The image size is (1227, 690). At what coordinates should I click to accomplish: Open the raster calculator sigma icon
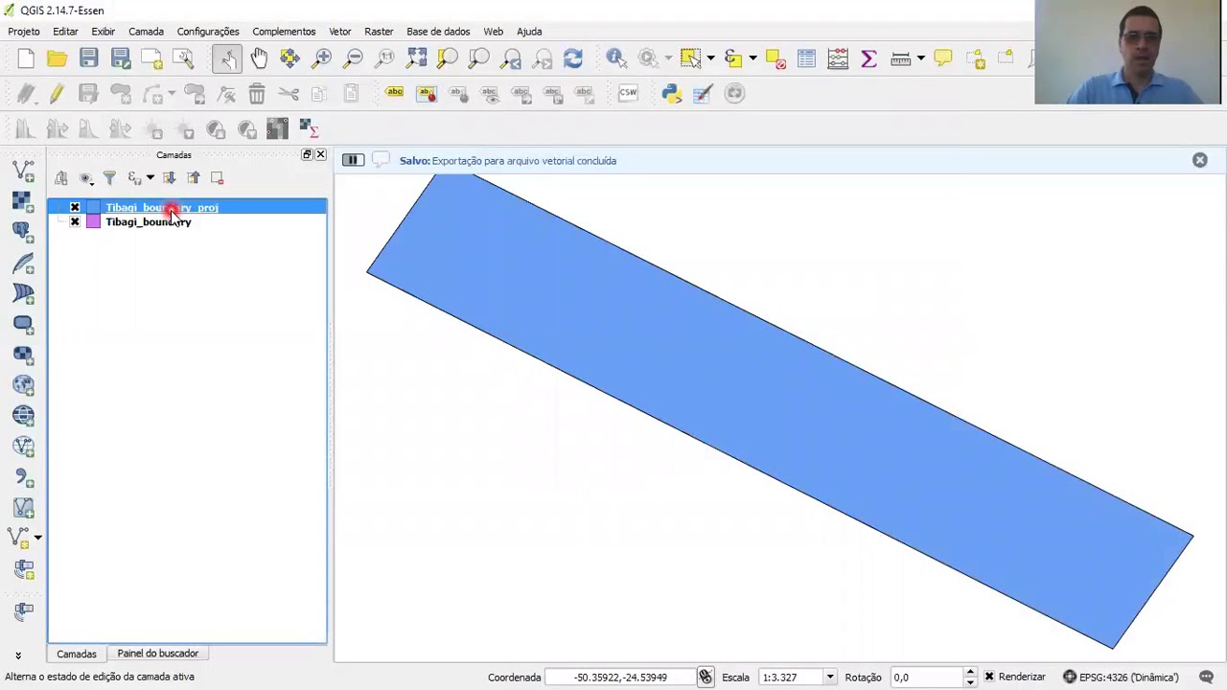click(x=308, y=128)
